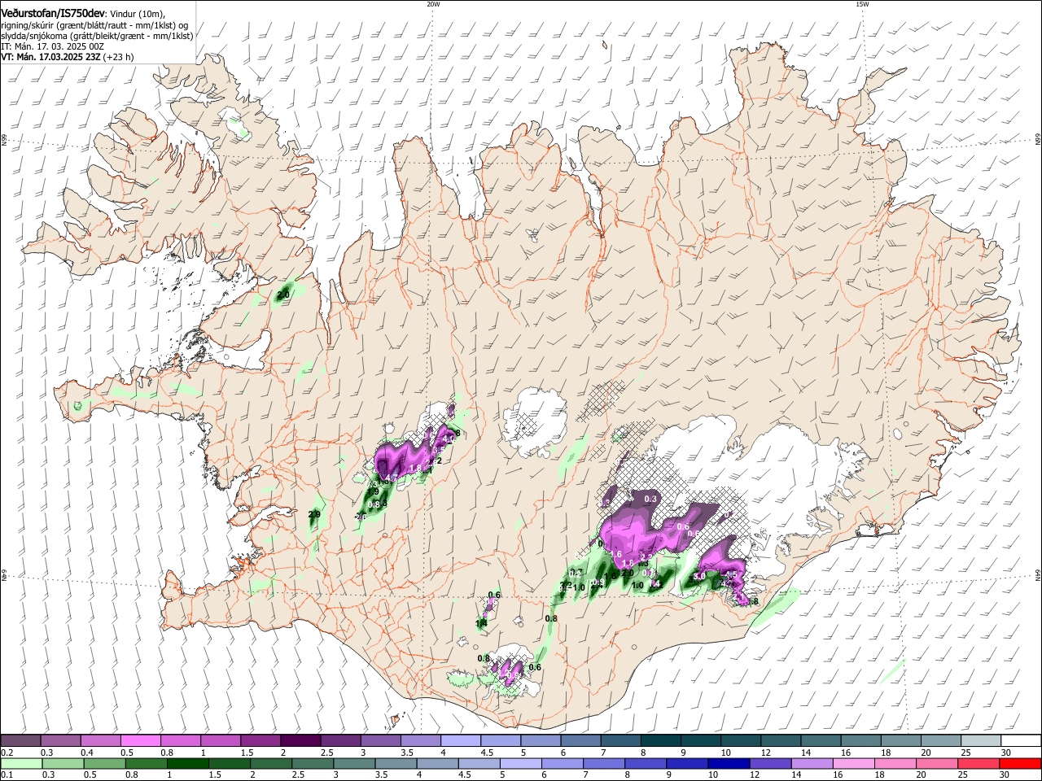Pick the lower scale swatch starting at 1.5
The width and height of the screenshot is (1042, 781).
point(230,763)
